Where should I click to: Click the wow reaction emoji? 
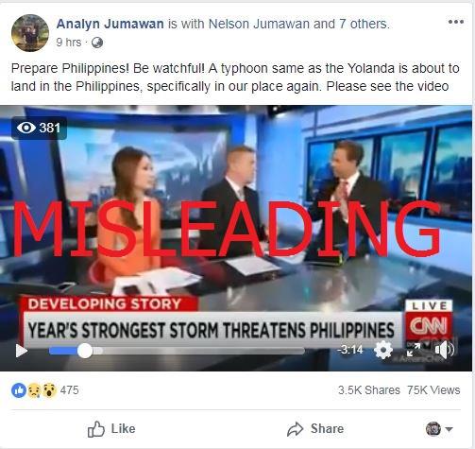coord(49,390)
